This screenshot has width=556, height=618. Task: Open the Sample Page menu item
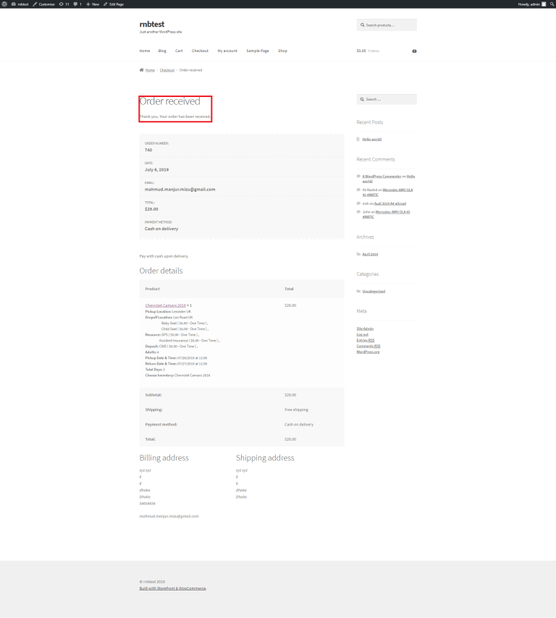258,51
